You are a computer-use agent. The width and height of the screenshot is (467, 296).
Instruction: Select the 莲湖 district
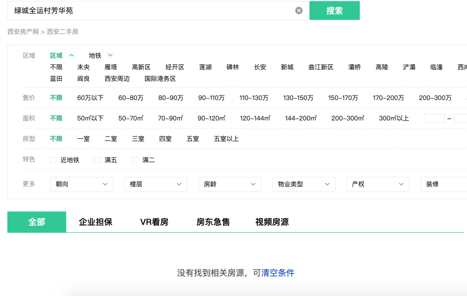(205, 67)
